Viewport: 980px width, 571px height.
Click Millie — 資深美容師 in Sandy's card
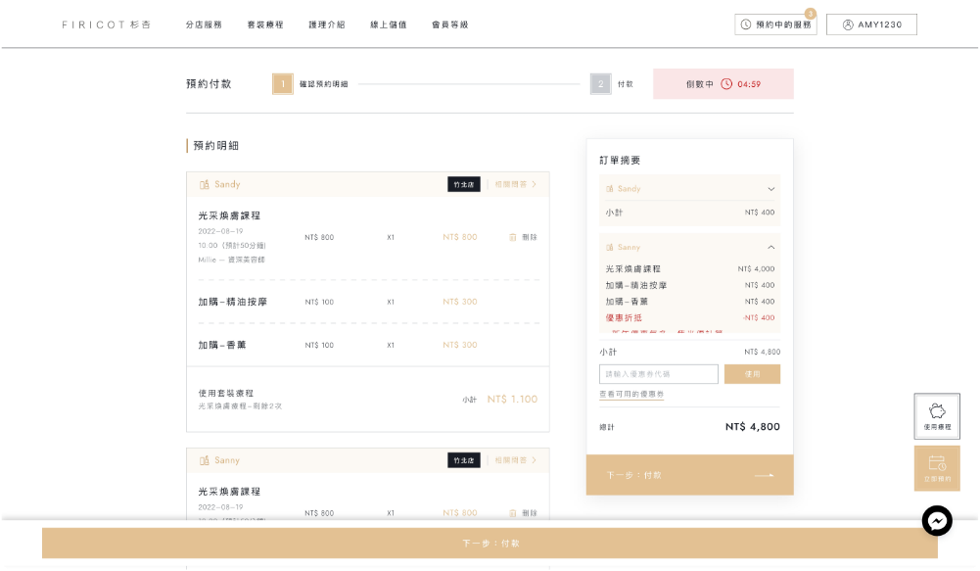click(231, 260)
